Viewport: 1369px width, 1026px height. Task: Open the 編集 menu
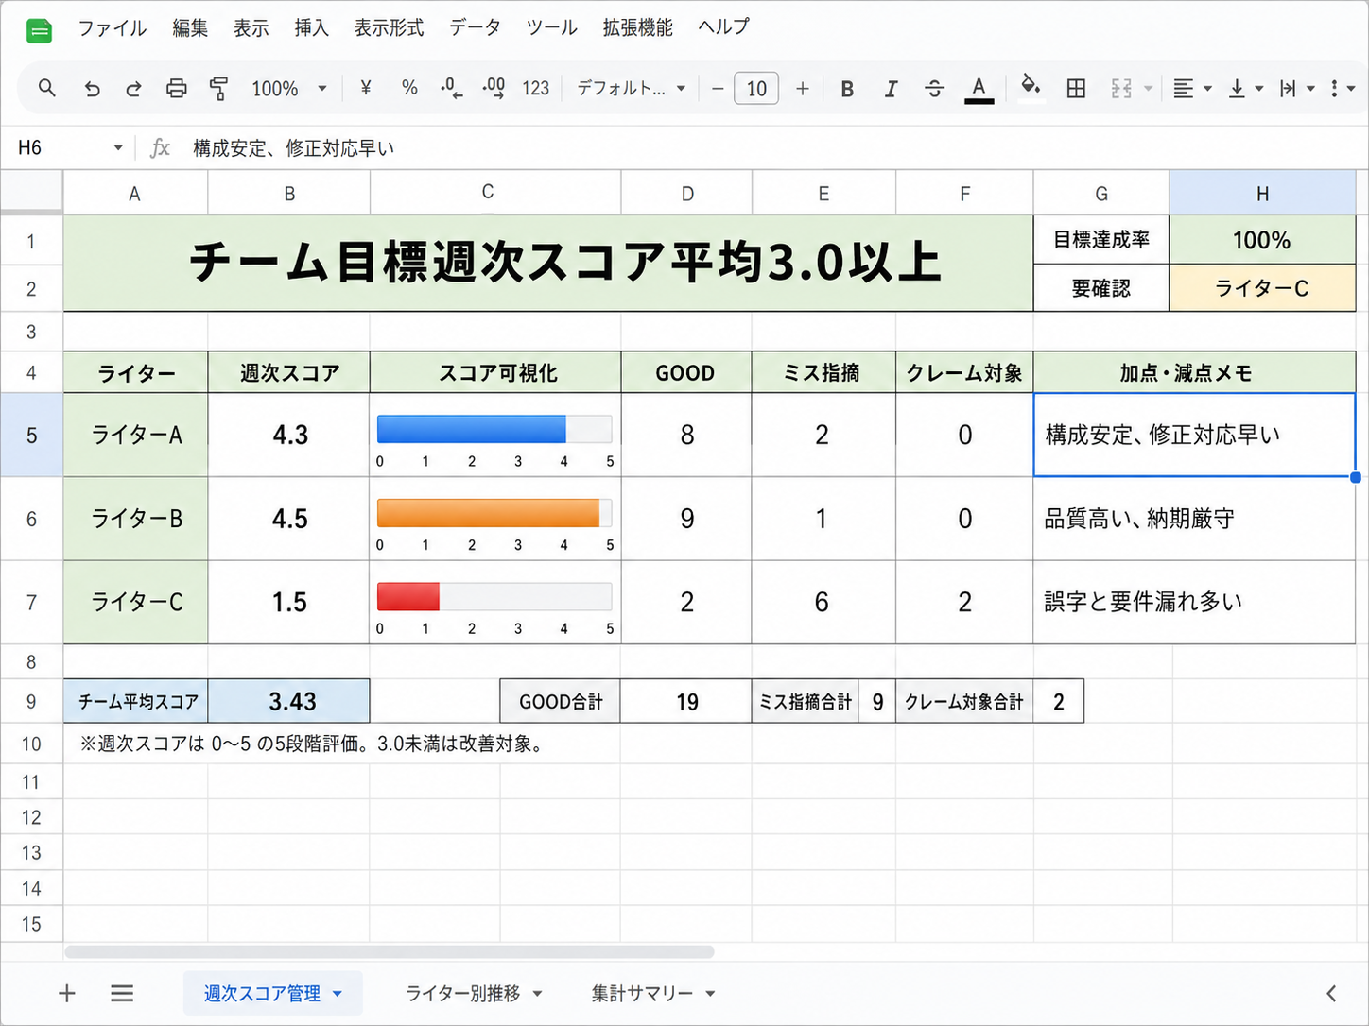[x=190, y=27]
